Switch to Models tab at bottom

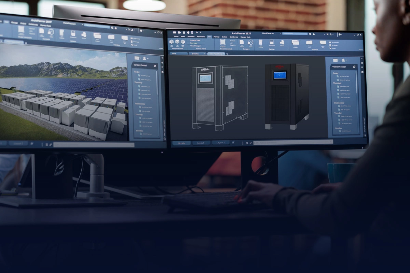click(x=181, y=143)
